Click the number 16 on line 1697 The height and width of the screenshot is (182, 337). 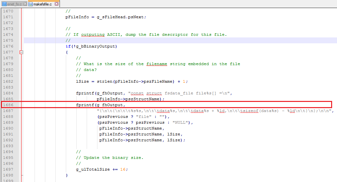click(x=123, y=169)
